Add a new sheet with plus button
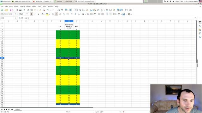Viewport: 202px width, 113px height. pyautogui.click(x=12, y=110)
